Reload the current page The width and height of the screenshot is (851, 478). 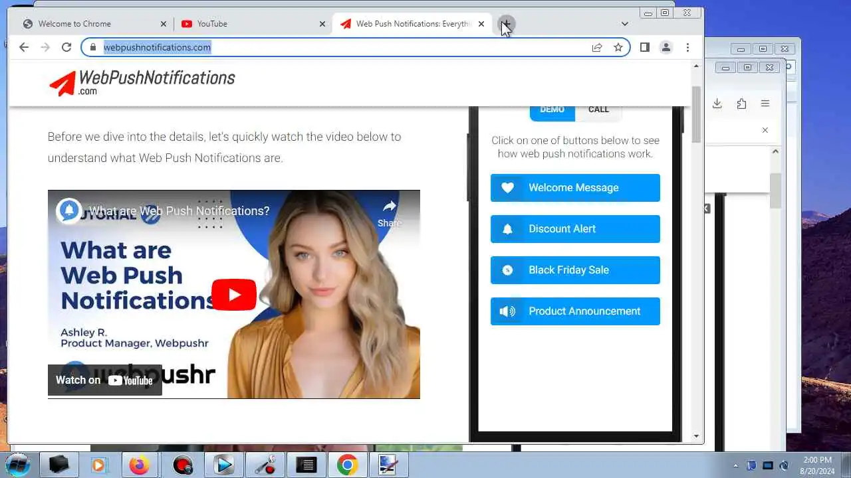[66, 47]
